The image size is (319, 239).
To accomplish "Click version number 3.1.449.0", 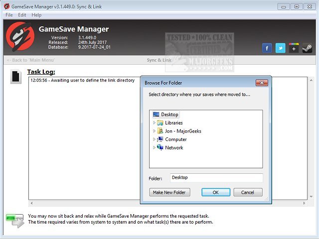I will (87, 38).
